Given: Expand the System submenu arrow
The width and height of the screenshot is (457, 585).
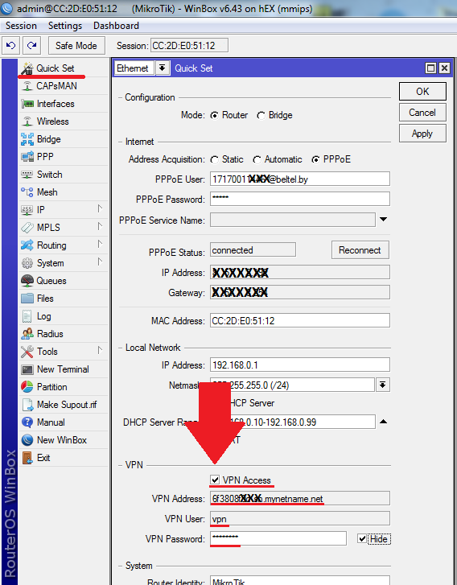Looking at the screenshot, I should coord(100,262).
